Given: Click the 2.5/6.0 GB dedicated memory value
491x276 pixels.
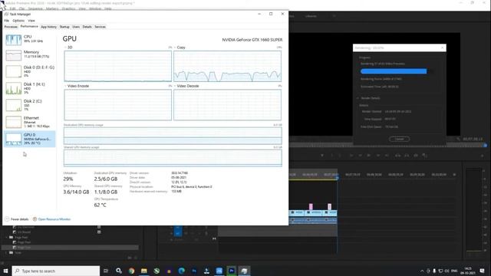Looking at the screenshot, I should tap(106, 179).
